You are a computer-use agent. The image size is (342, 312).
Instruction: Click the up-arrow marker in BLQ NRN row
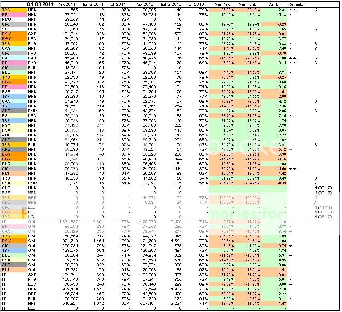coord(290,72)
